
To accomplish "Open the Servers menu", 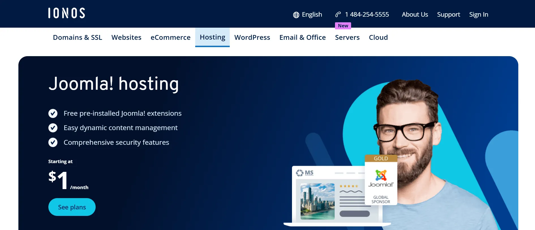I will tap(347, 38).
